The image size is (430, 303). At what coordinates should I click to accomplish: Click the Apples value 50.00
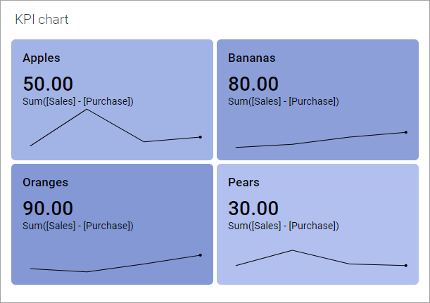tap(48, 84)
